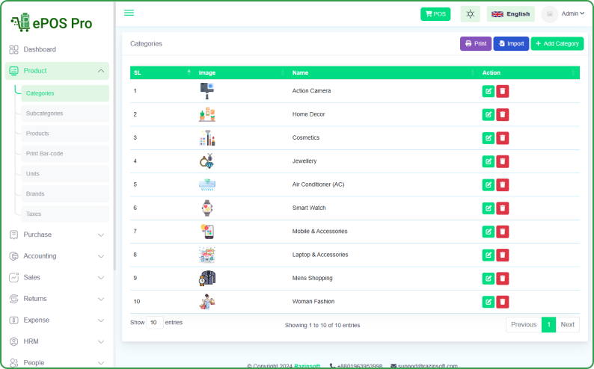
Task: Click the trash icon for Woman Fashion
Action: pyautogui.click(x=503, y=302)
